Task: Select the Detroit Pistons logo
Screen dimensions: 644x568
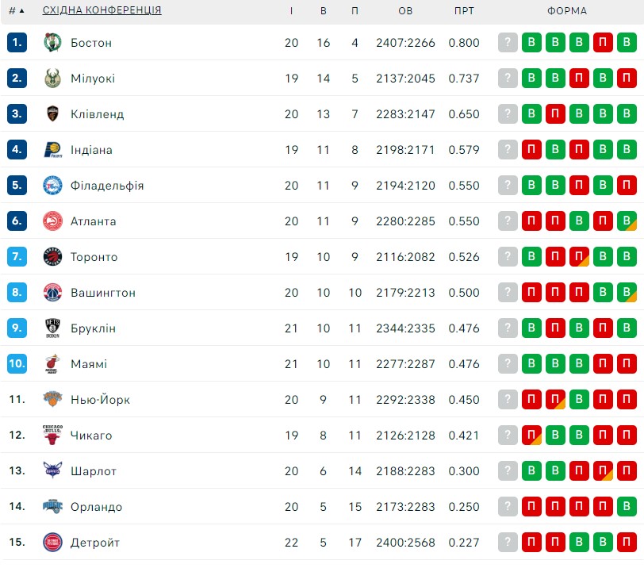Action: (x=52, y=542)
